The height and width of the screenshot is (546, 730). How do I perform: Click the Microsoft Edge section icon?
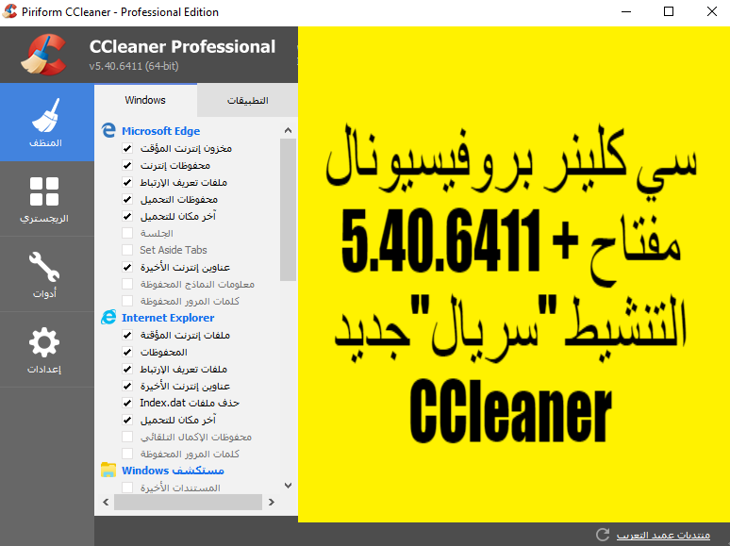pyautogui.click(x=108, y=130)
